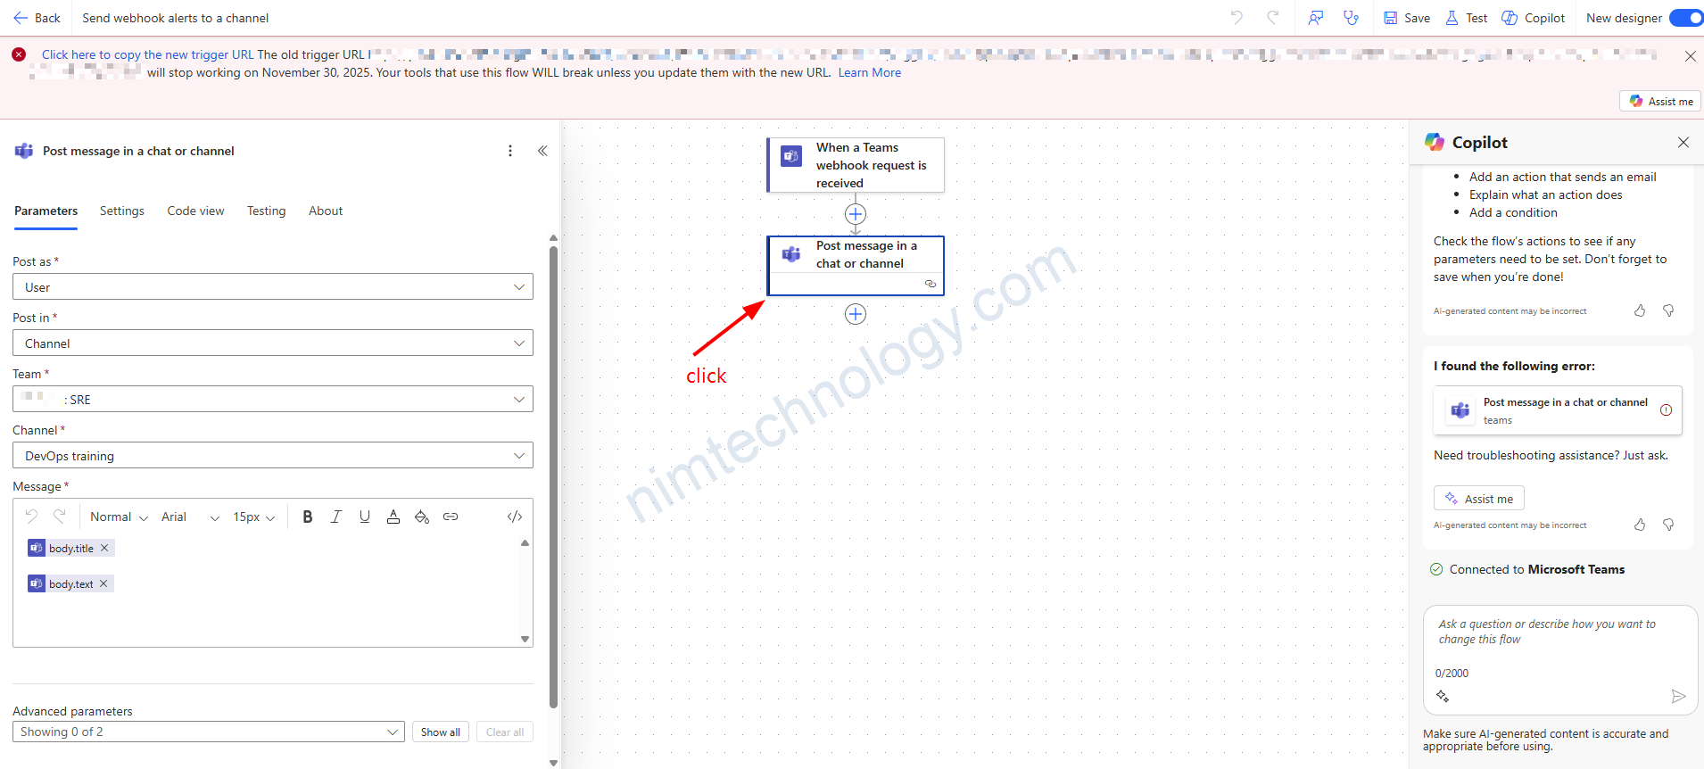Click the Bold formatting icon
Screen dimensions: 1704x769
pos(308,517)
